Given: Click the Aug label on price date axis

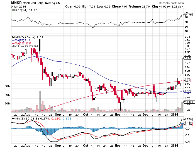Looking at the screenshot, I should point(27,114).
